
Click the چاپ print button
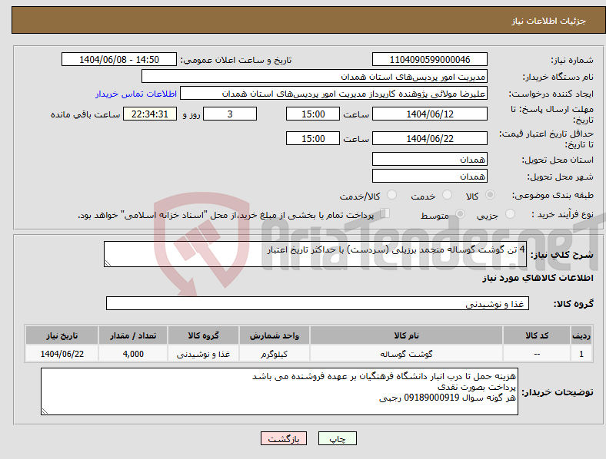(338, 438)
